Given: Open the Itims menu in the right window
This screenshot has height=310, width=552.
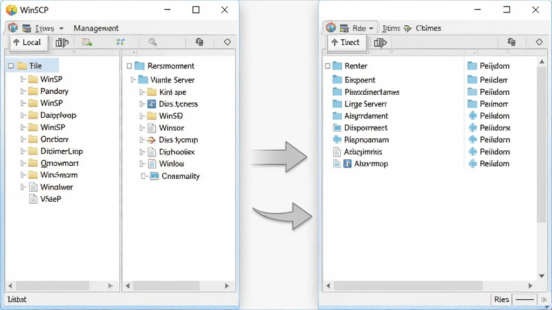Looking at the screenshot, I should (391, 28).
